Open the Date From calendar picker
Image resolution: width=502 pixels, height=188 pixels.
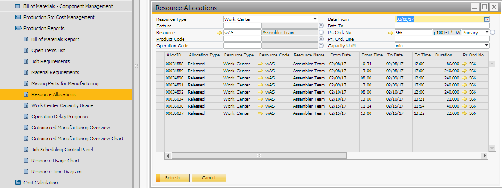(x=486, y=19)
